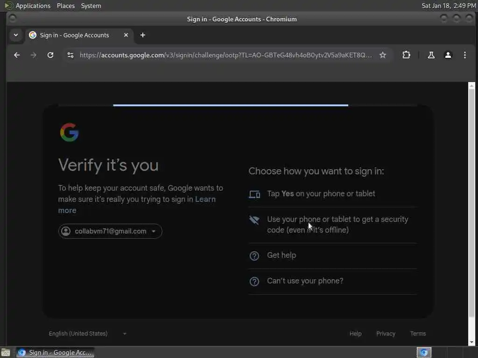This screenshot has height=358, width=478.
Task: Select Can't use your phone? option
Action: coord(333,281)
